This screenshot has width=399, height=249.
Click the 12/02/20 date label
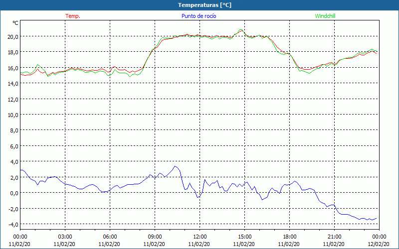point(379,244)
